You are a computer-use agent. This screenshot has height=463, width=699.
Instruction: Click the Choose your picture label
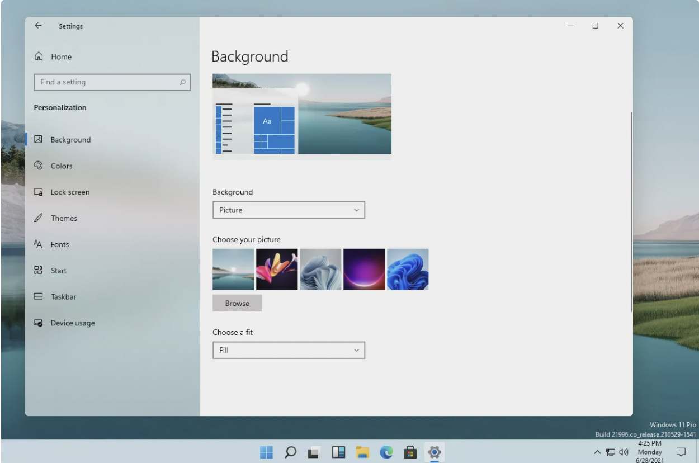click(x=247, y=239)
